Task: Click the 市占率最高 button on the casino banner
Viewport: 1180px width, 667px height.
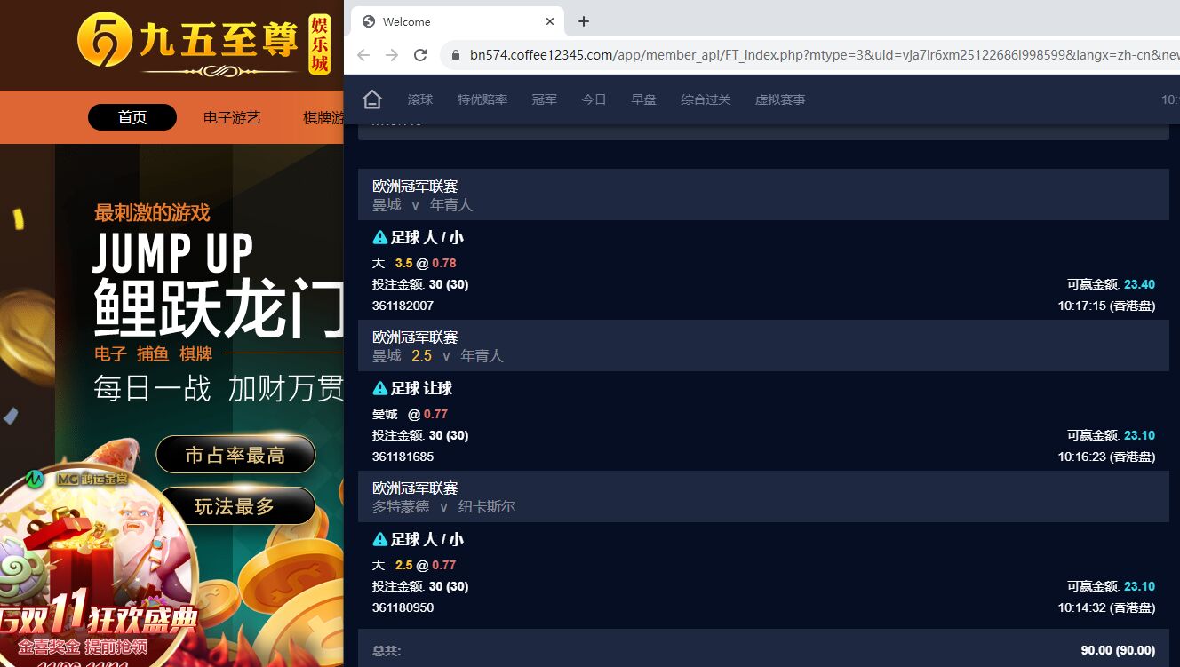Action: [235, 455]
